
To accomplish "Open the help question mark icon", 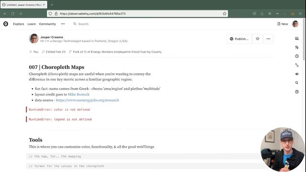I will (x=297, y=92).
